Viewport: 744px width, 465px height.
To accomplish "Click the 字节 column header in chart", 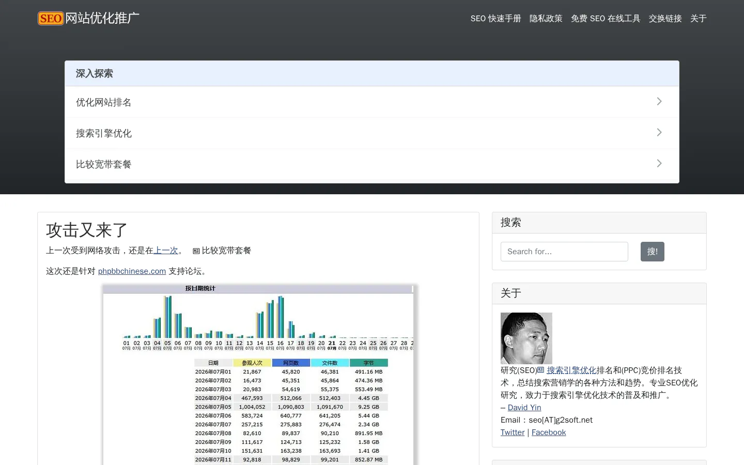I will (x=368, y=363).
